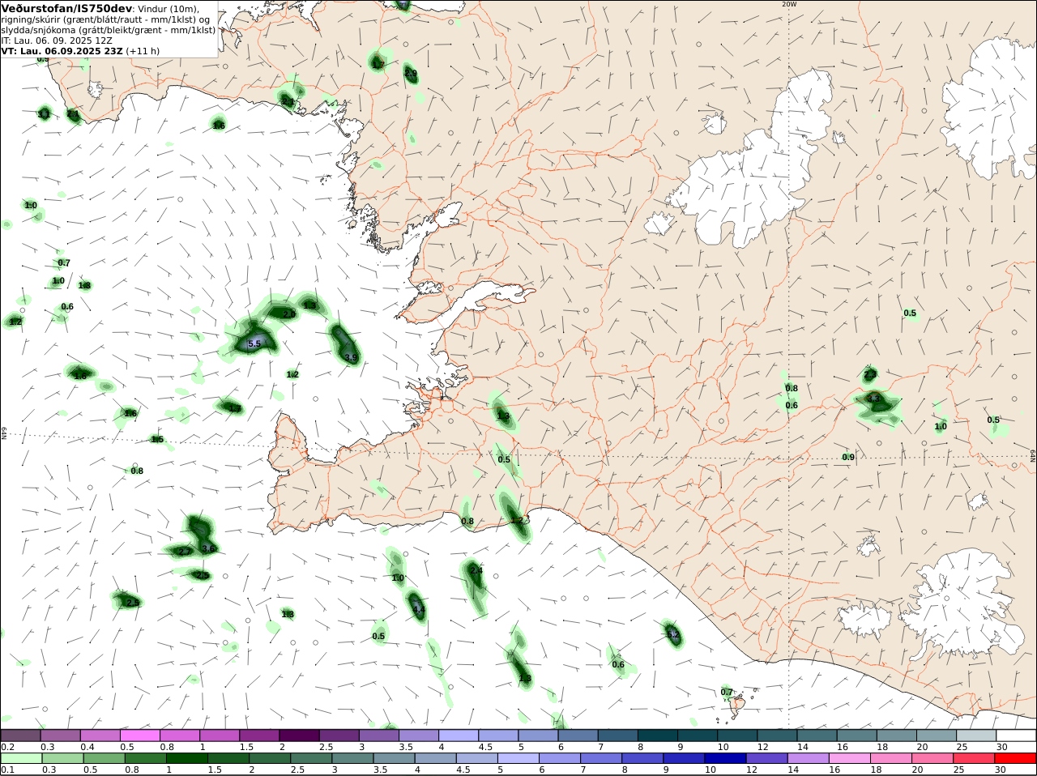Select the dark teal top-row swatch between 8 and 9
The width and height of the screenshot is (1037, 776).
coord(658,735)
